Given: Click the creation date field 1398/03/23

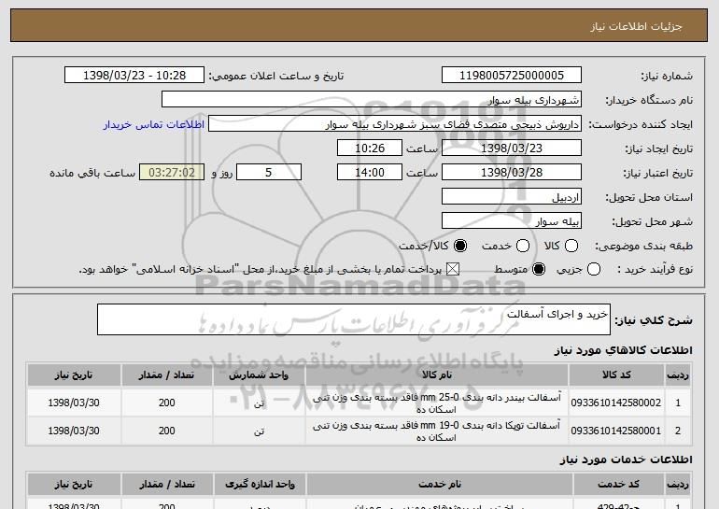Looking at the screenshot, I should pyautogui.click(x=512, y=148).
